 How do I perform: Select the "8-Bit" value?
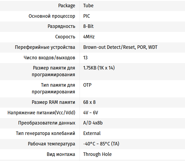(88, 26)
